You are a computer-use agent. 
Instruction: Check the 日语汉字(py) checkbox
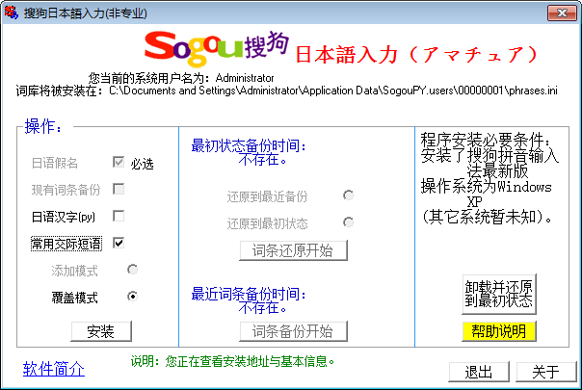[x=119, y=216]
